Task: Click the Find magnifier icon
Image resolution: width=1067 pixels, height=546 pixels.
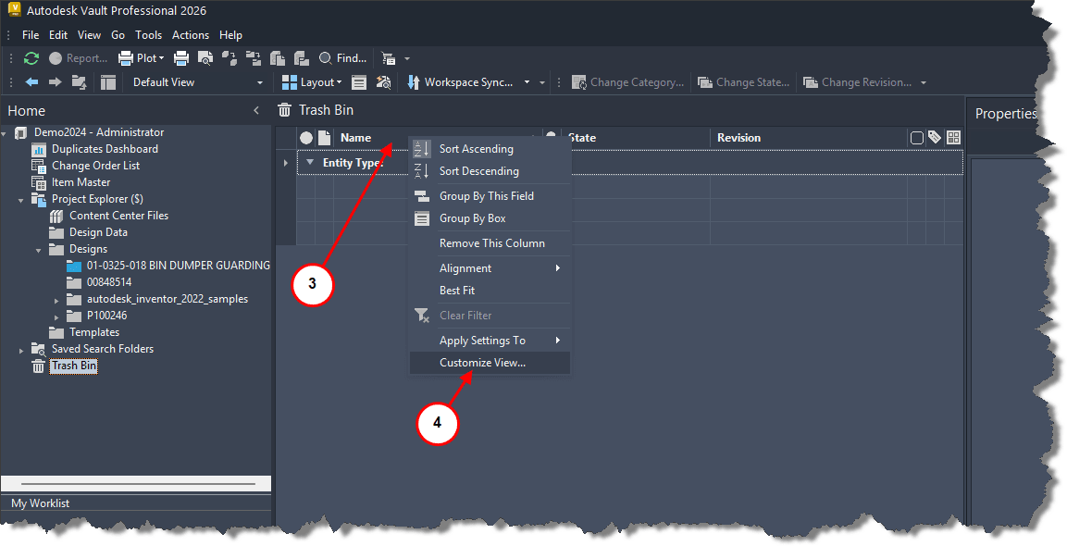Action: click(x=326, y=58)
